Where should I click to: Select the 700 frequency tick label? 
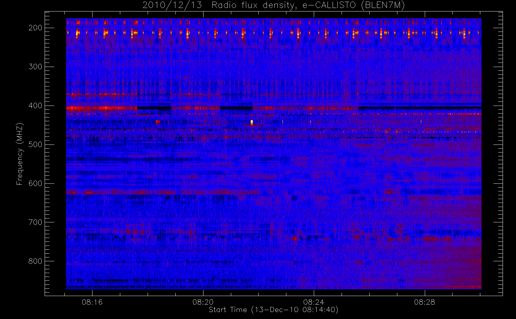[x=35, y=222]
